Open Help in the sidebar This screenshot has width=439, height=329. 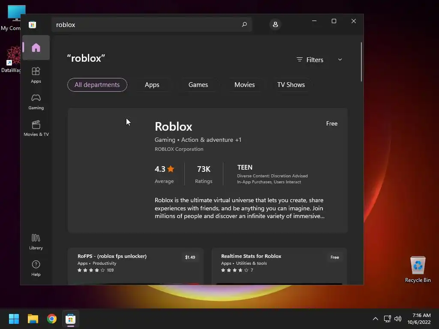click(36, 269)
